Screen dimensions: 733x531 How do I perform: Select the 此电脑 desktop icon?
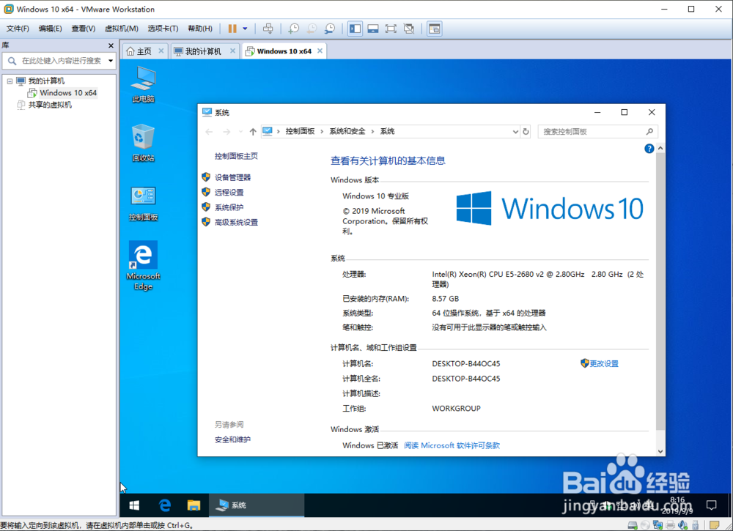(x=143, y=84)
